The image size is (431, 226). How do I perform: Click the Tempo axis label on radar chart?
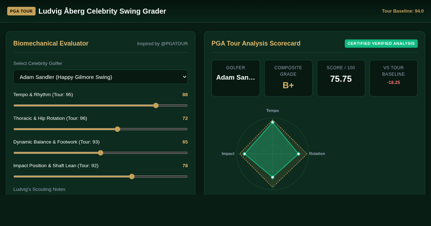click(x=273, y=110)
